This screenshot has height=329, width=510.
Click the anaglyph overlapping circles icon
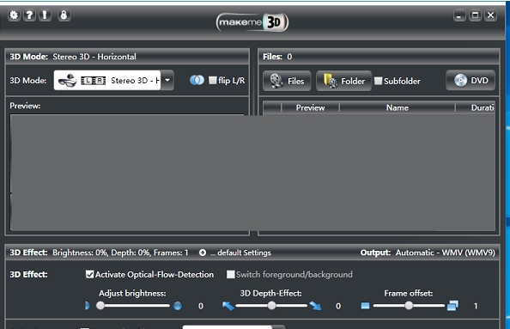[197, 80]
